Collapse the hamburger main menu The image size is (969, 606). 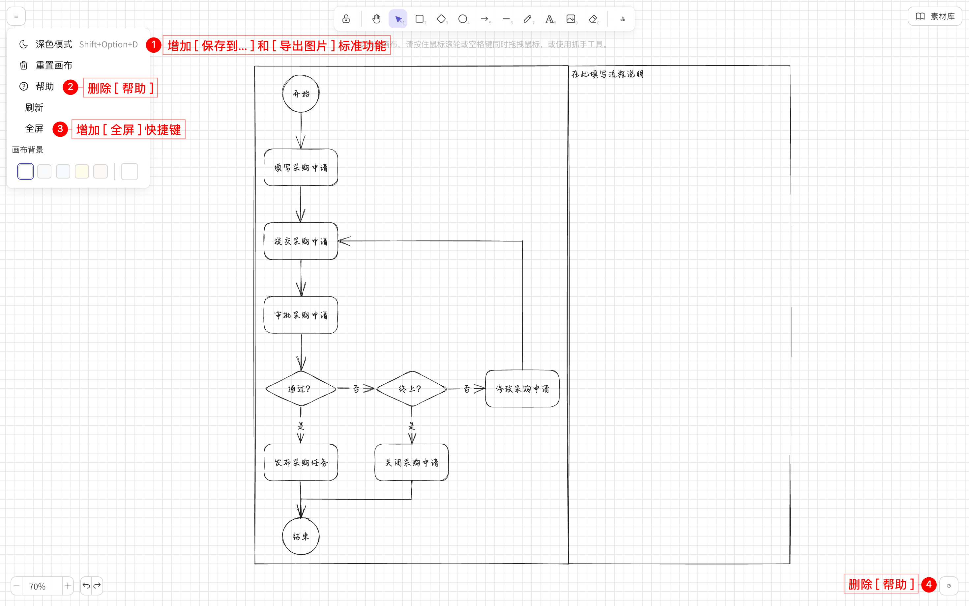[x=16, y=16]
